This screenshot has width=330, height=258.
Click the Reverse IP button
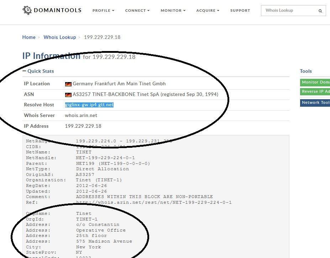[315, 92]
